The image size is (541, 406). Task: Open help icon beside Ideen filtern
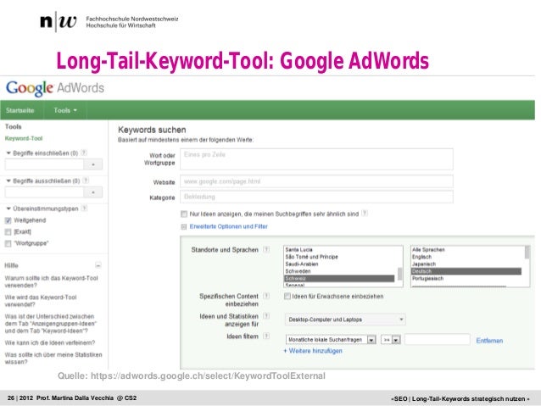[266, 336]
